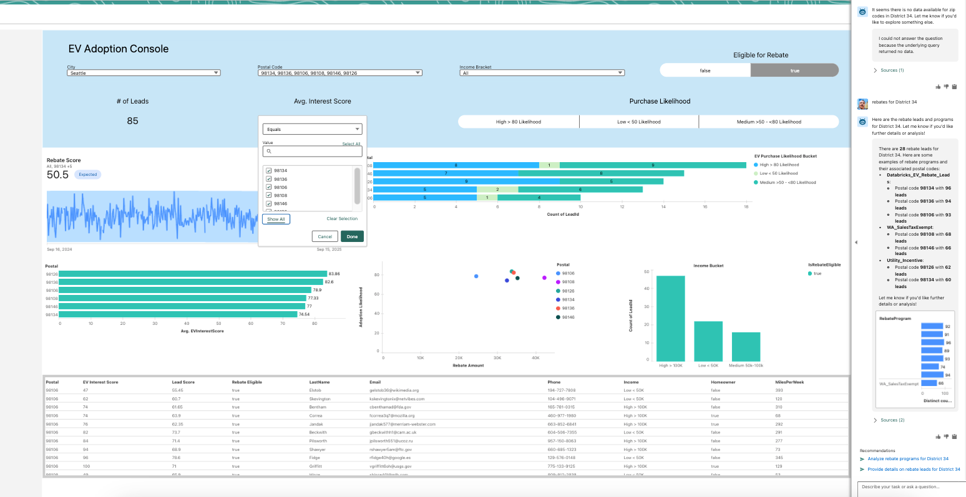
Task: Select the High > 80 Likelihood segment
Action: point(519,122)
